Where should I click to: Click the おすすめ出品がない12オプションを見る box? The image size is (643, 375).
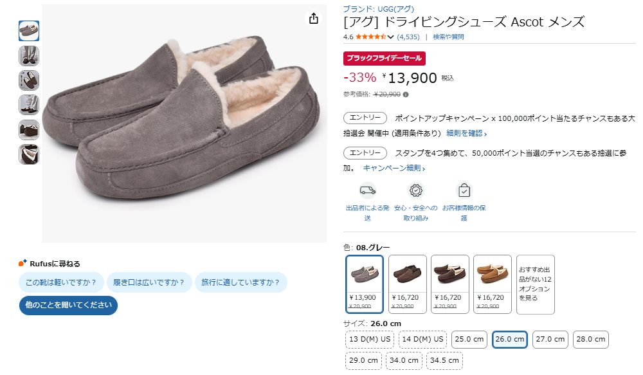(x=536, y=284)
